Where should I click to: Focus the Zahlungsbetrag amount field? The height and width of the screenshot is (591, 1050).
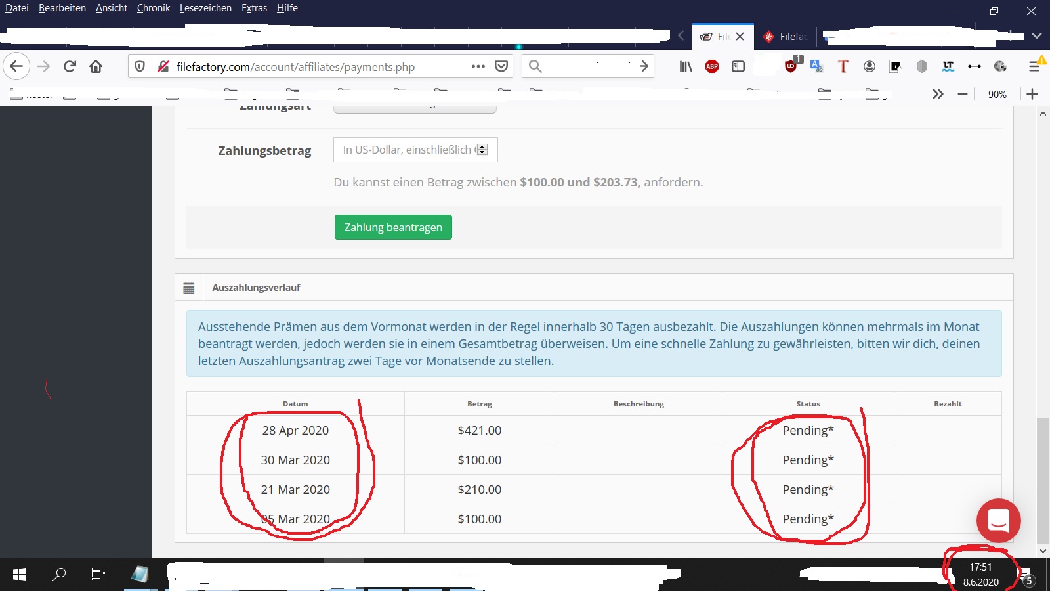click(x=415, y=150)
